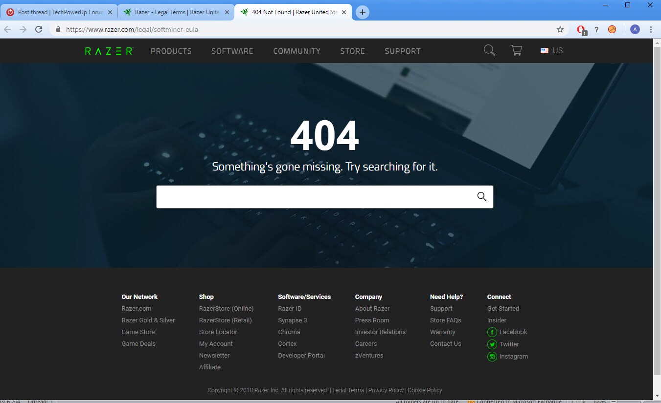Open the Razer.com footer link

coord(137,309)
